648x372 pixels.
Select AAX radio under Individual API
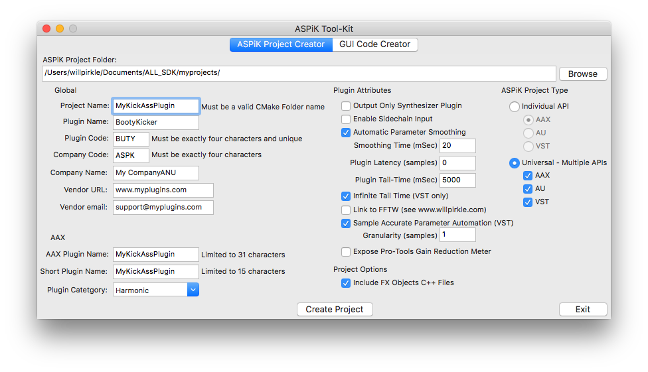(528, 120)
